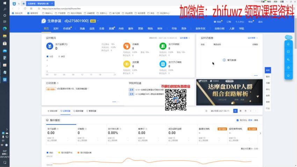
Task: Click the green 支付买家数 people icon
Action: [x=163, y=46]
